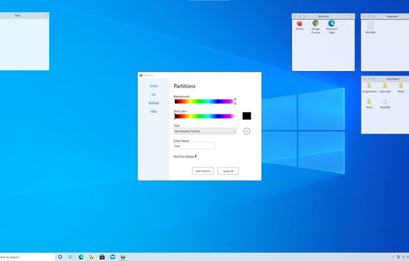Open Google Chrome in the Shortcuts partition
The image size is (409, 261).
(x=316, y=27)
